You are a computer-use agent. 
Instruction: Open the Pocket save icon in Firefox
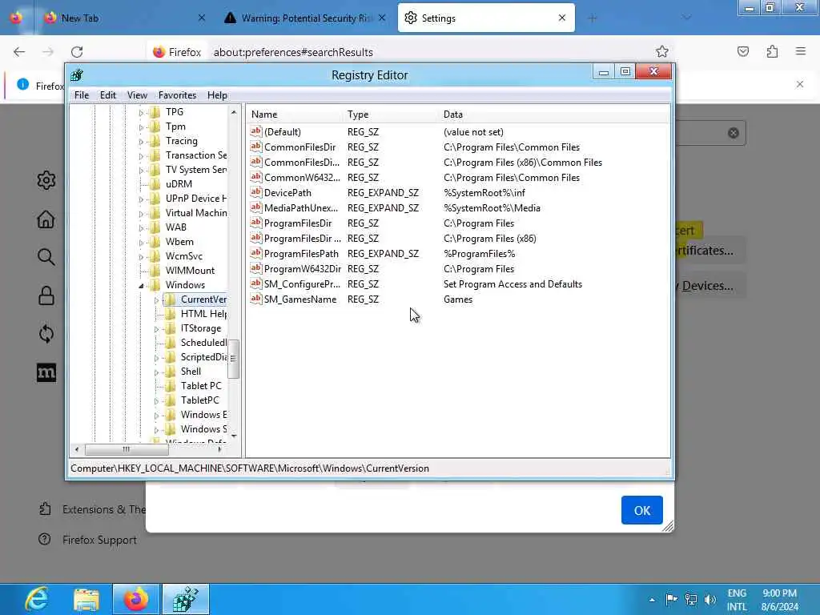click(x=743, y=51)
